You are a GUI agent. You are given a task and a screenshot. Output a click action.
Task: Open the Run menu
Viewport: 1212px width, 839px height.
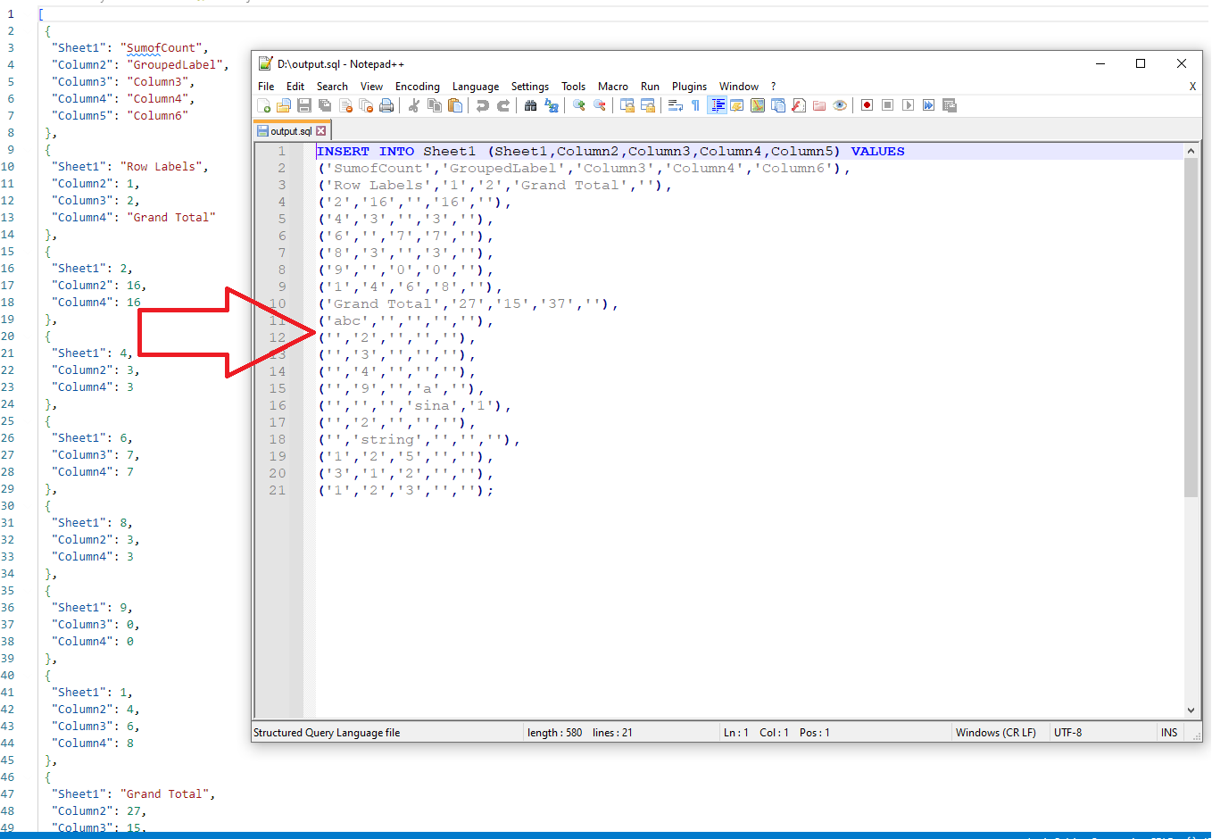click(x=650, y=87)
